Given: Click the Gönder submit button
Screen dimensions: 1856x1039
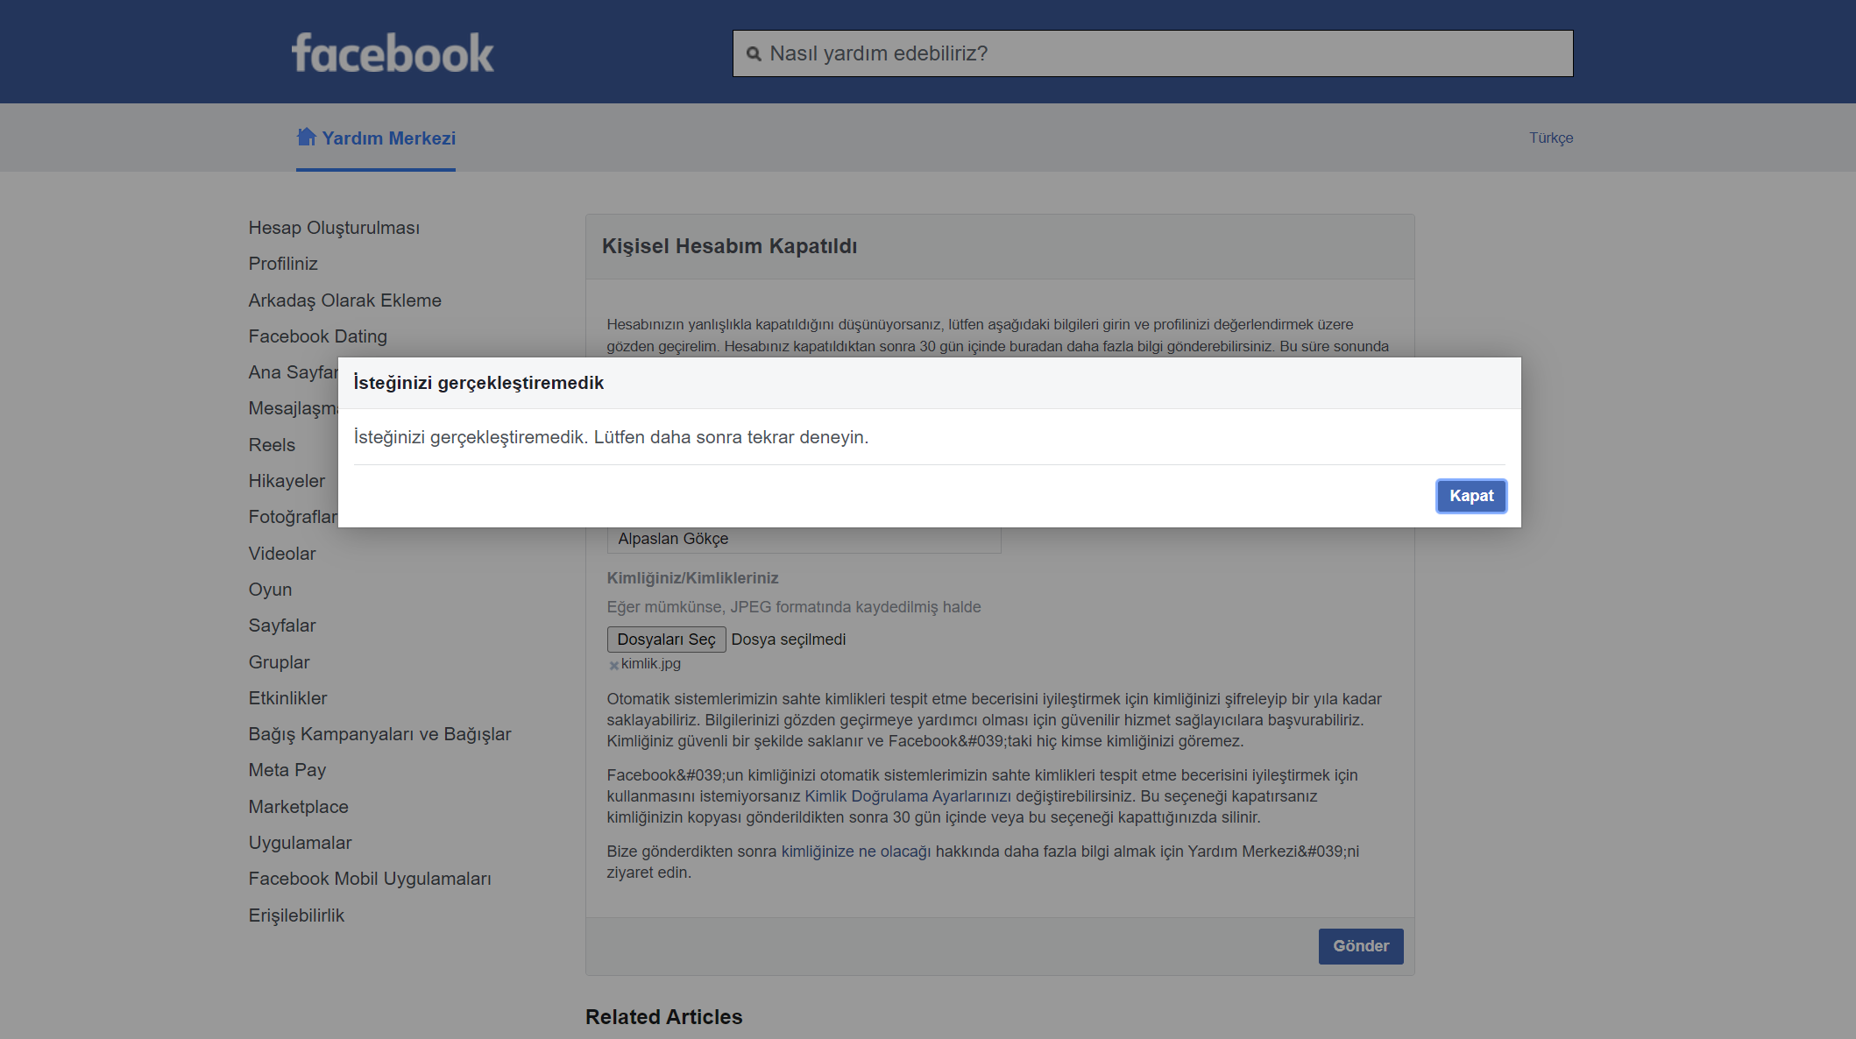Looking at the screenshot, I should (1361, 946).
